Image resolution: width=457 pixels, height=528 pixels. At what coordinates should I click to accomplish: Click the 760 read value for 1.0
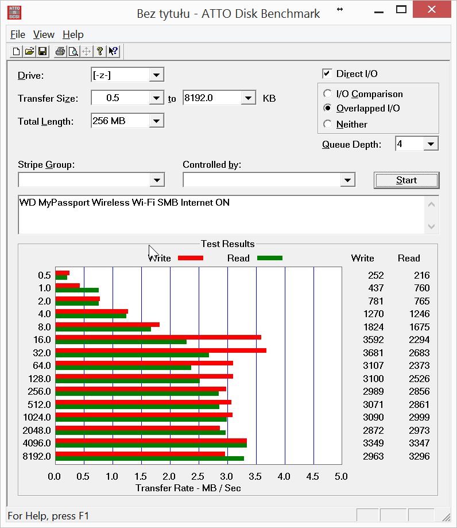[422, 288]
